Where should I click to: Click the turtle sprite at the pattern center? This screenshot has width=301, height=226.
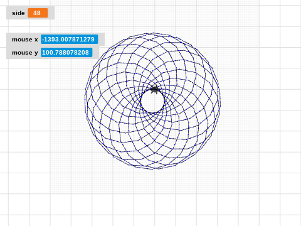155,90
